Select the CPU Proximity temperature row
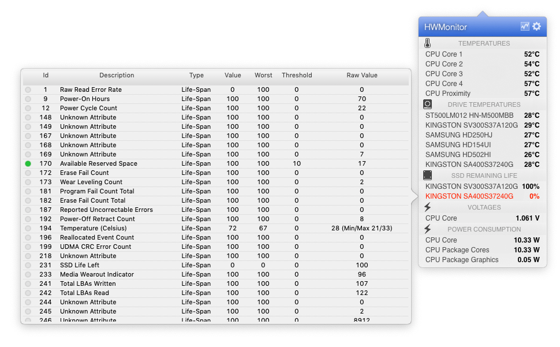The height and width of the screenshot is (347, 560). click(483, 94)
